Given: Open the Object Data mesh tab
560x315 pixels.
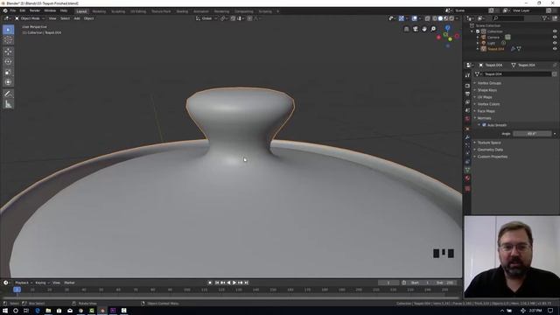Looking at the screenshot, I should tap(467, 170).
